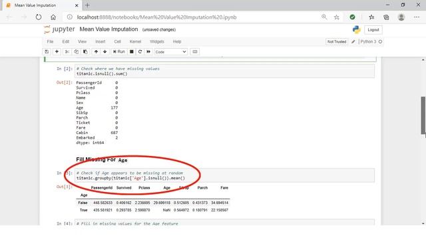This screenshot has width=426, height=240.
Task: Open the browser profile avatar
Action: pos(401,17)
